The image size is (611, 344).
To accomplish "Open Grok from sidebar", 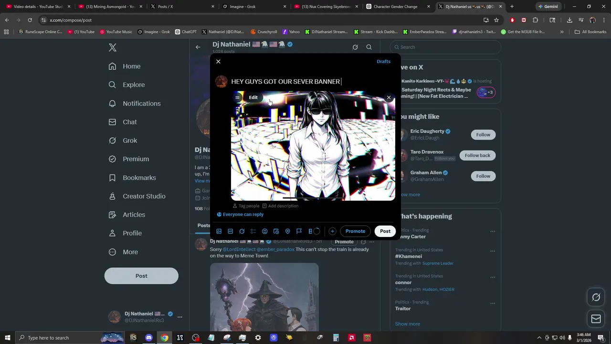I will (123, 140).
